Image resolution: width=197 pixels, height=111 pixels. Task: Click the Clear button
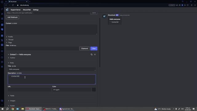[x=94, y=48]
